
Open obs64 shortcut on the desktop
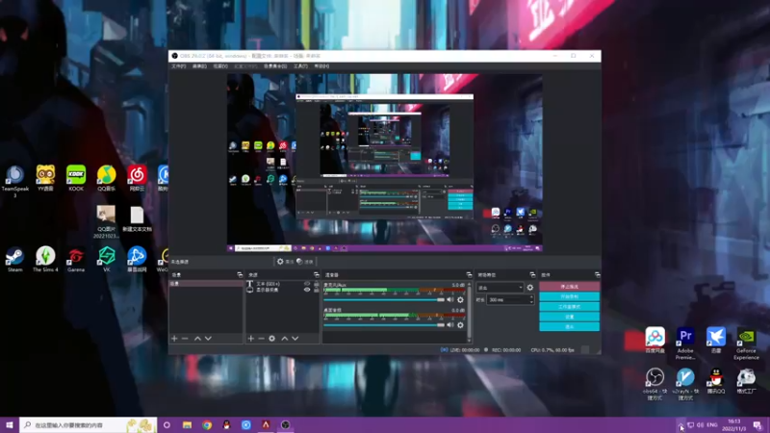tap(655, 384)
